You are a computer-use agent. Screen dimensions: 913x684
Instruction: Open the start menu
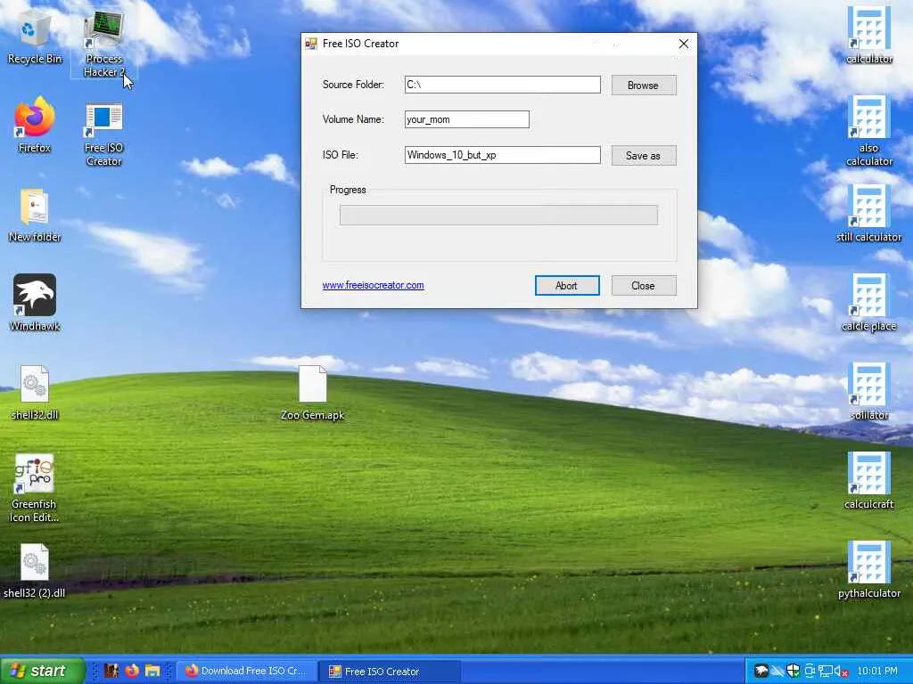[x=43, y=671]
